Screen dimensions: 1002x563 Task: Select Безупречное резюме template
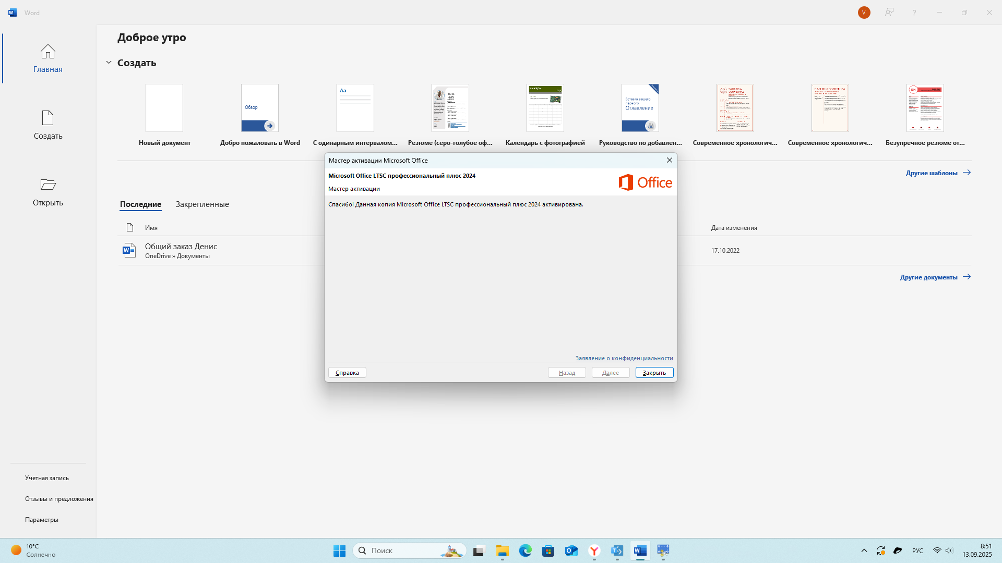(925, 108)
